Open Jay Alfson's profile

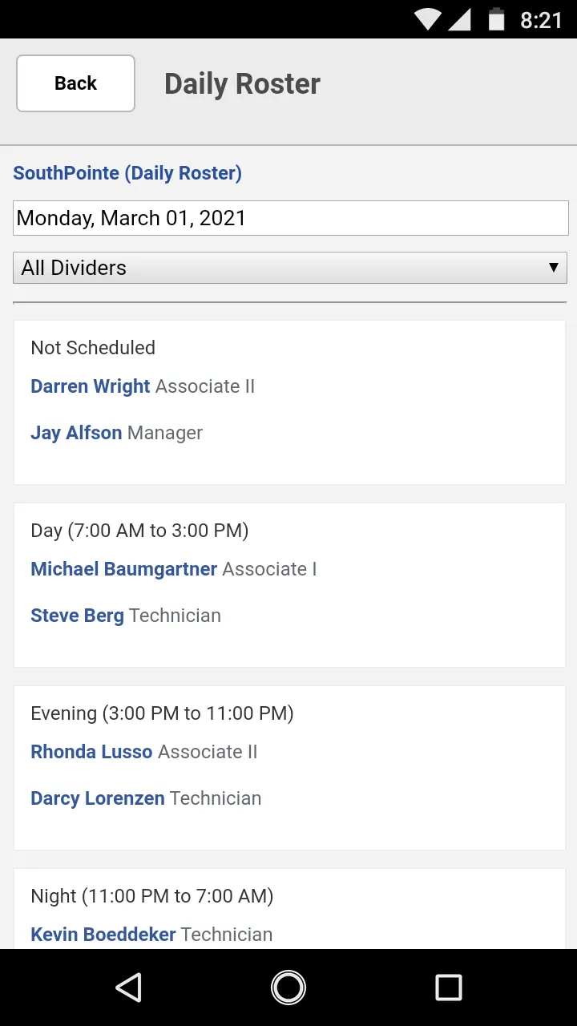coord(76,433)
